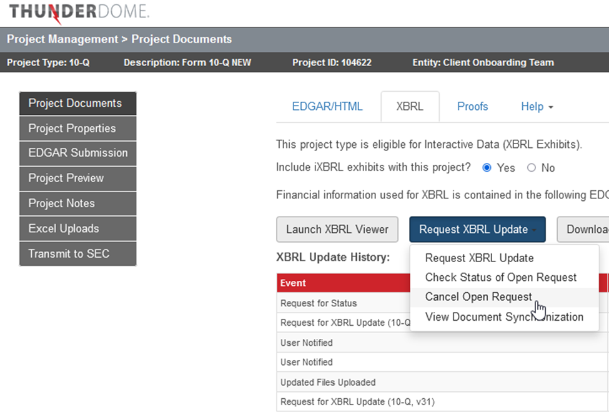The height and width of the screenshot is (415, 609).
Task: Open Project Documents in sidebar
Action: pos(77,104)
